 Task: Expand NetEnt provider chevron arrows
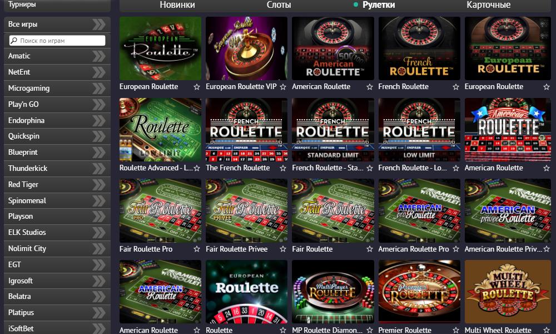click(99, 72)
